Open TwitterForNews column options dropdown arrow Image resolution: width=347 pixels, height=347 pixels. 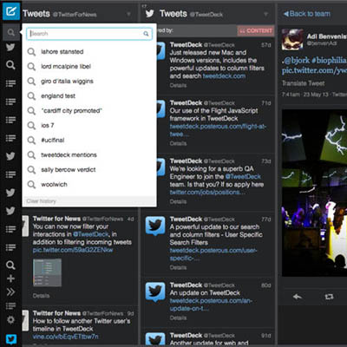pos(128,14)
